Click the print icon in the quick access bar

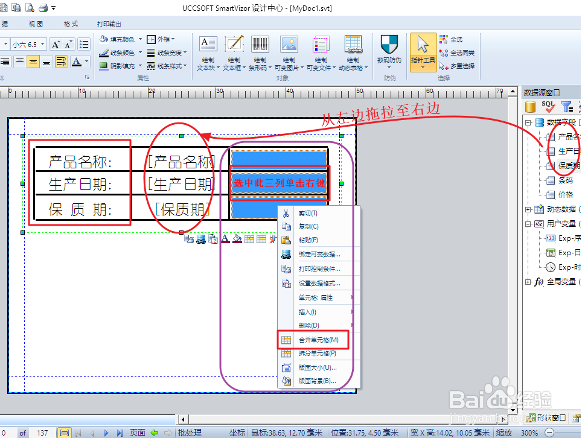43,7
